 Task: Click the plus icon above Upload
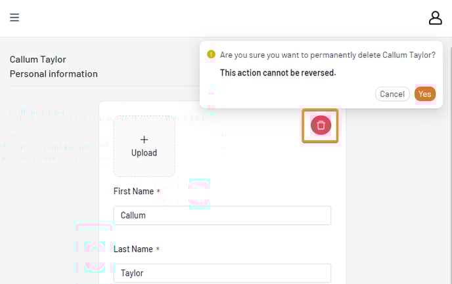click(x=144, y=140)
